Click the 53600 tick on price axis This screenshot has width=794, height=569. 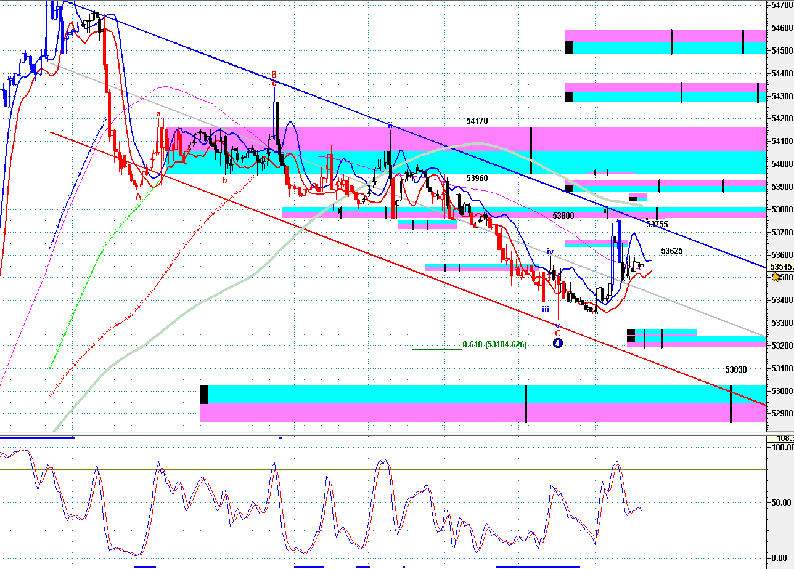click(x=781, y=255)
